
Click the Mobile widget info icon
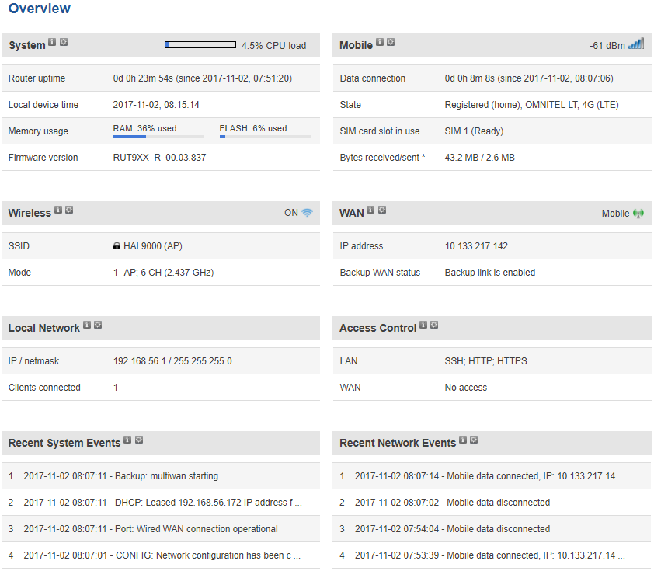[380, 42]
